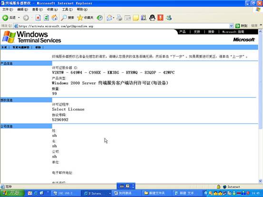Click the license server ID text V2RYW
Viewport: 263px width, 197px height.
pyautogui.click(x=58, y=73)
